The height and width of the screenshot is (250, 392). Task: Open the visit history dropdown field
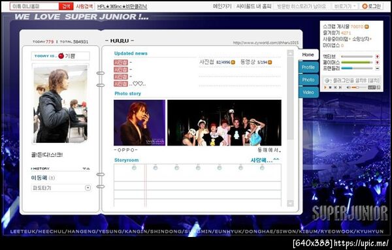point(302,7)
